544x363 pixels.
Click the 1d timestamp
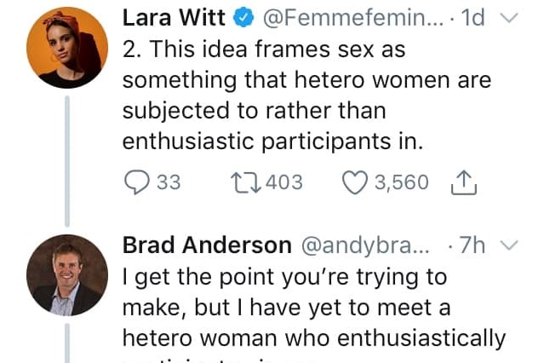click(x=472, y=18)
